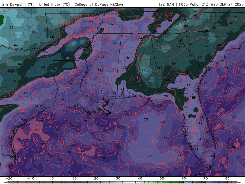Screen dimensions: 245x184
Task: Click the "-10" color scale label
Action: [x=31, y=178]
